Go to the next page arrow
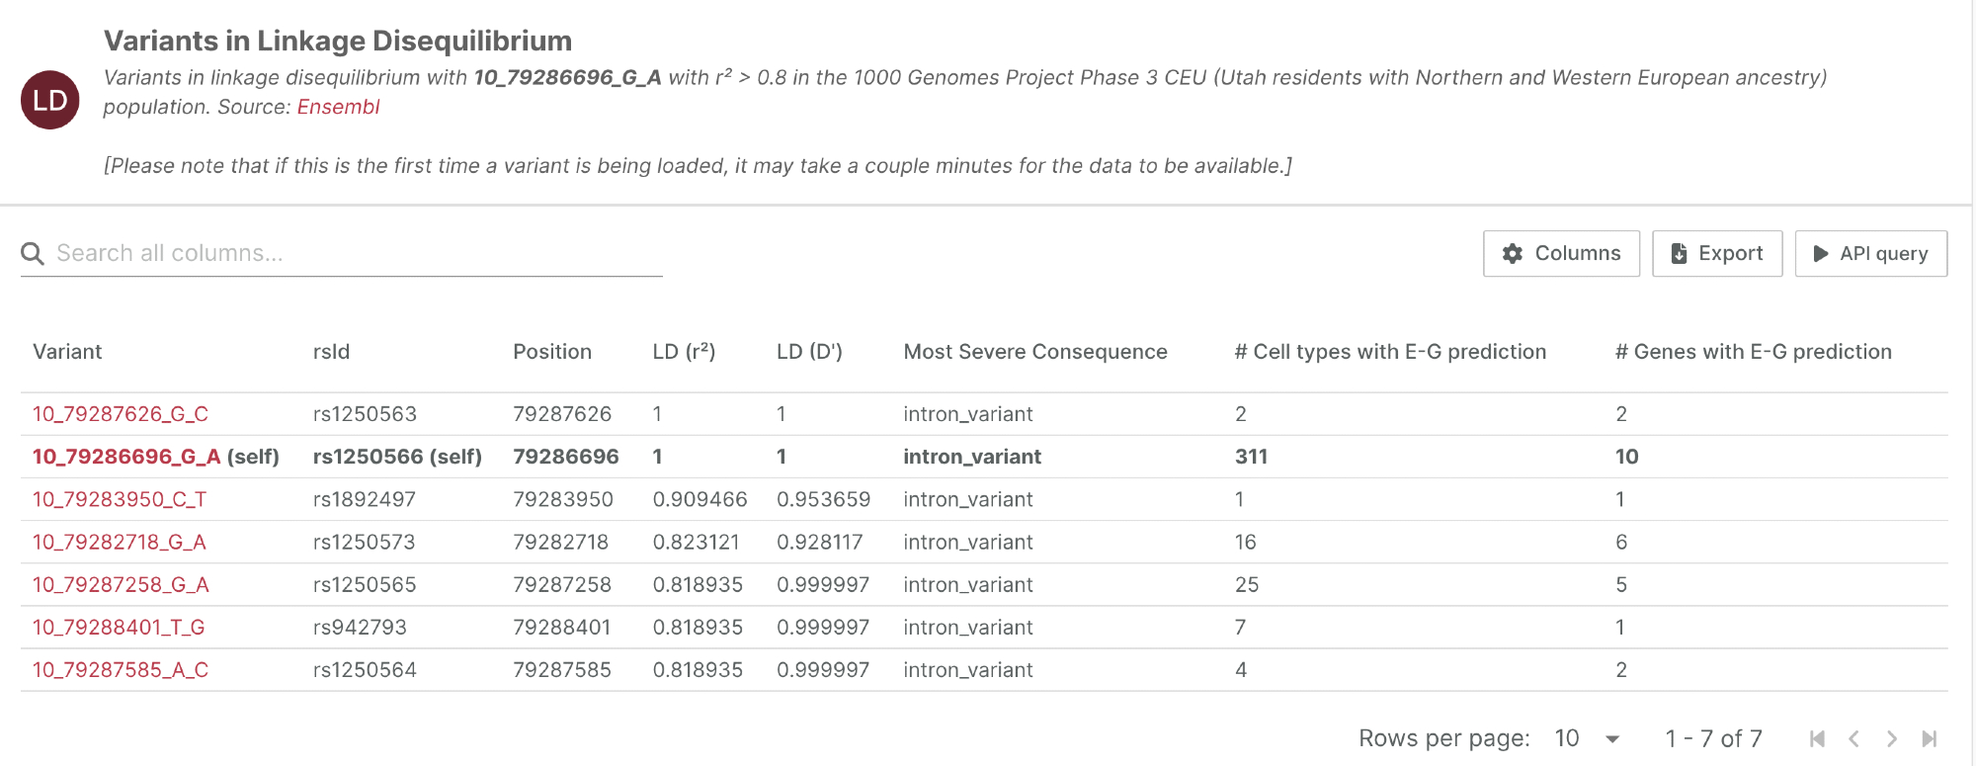The height and width of the screenshot is (766, 1976). pyautogui.click(x=1891, y=738)
